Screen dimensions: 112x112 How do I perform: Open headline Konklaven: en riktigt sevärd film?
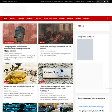tap(55, 48)
